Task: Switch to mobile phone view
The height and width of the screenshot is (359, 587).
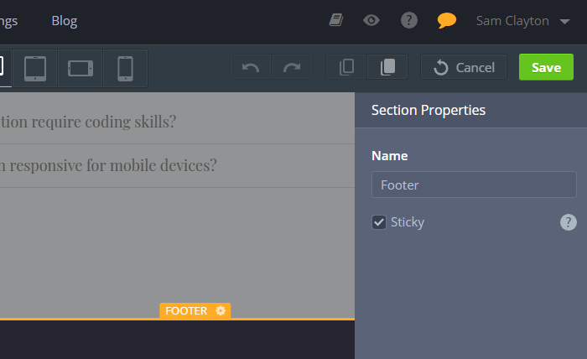Action: (125, 68)
